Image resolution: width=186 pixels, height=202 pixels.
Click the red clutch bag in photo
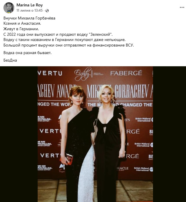[67, 159]
